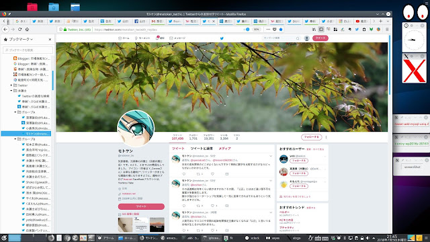Reload the current Twitter page
This screenshot has height=242, width=430.
pyautogui.click(x=19, y=30)
